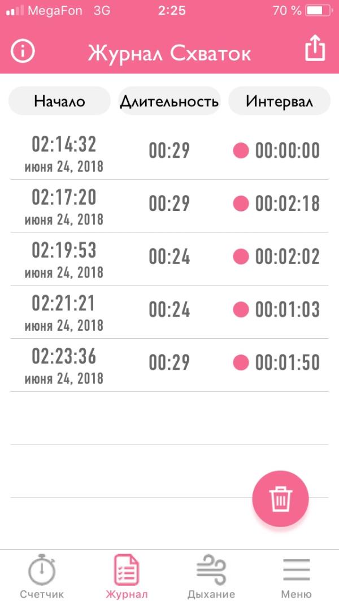The width and height of the screenshot is (339, 601).
Task: Select the contraction starting at 02:19:53
Action: click(x=64, y=258)
